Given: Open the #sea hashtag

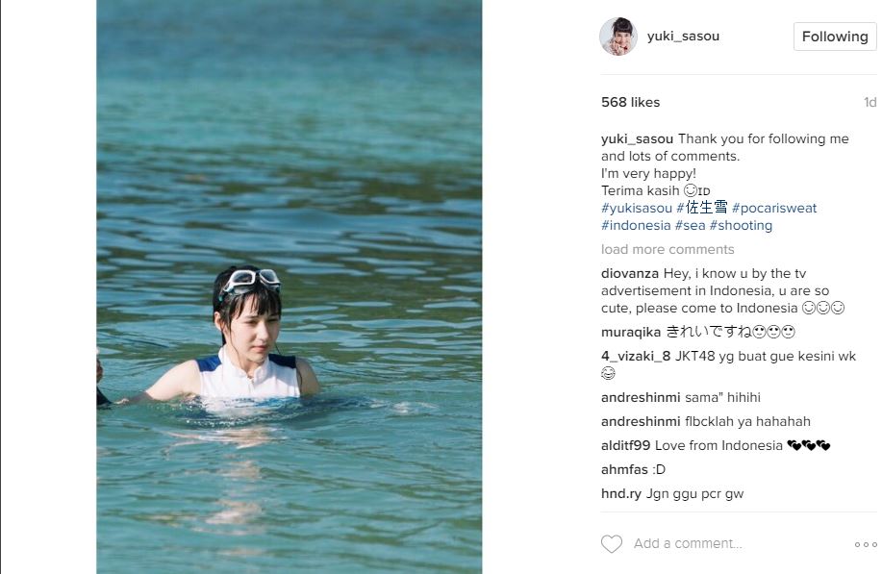Looking at the screenshot, I should click(690, 225).
